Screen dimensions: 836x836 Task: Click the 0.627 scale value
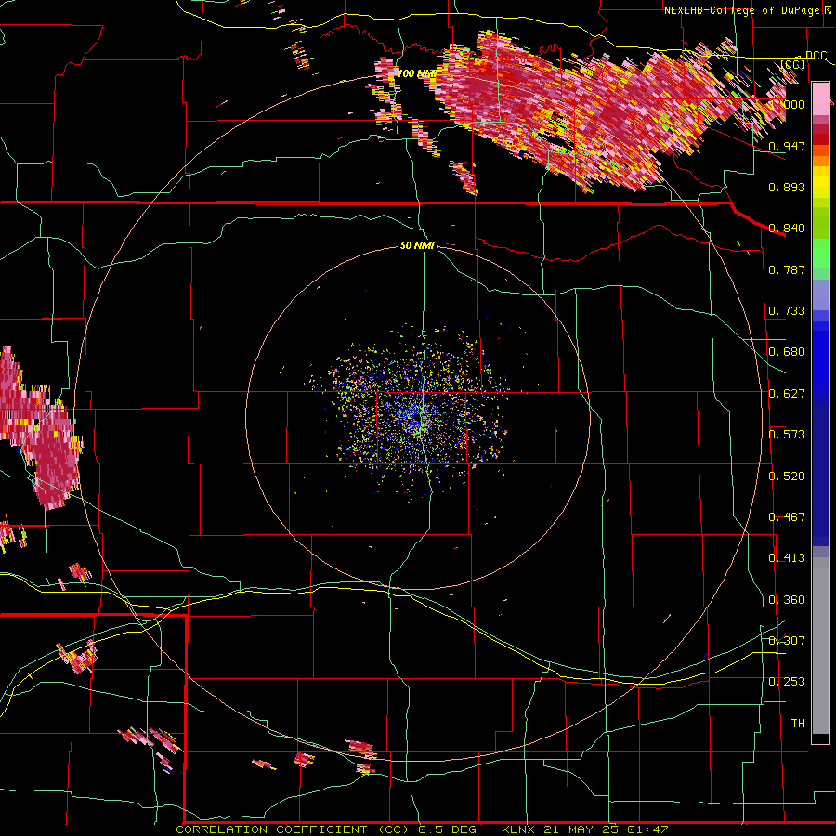click(x=787, y=393)
